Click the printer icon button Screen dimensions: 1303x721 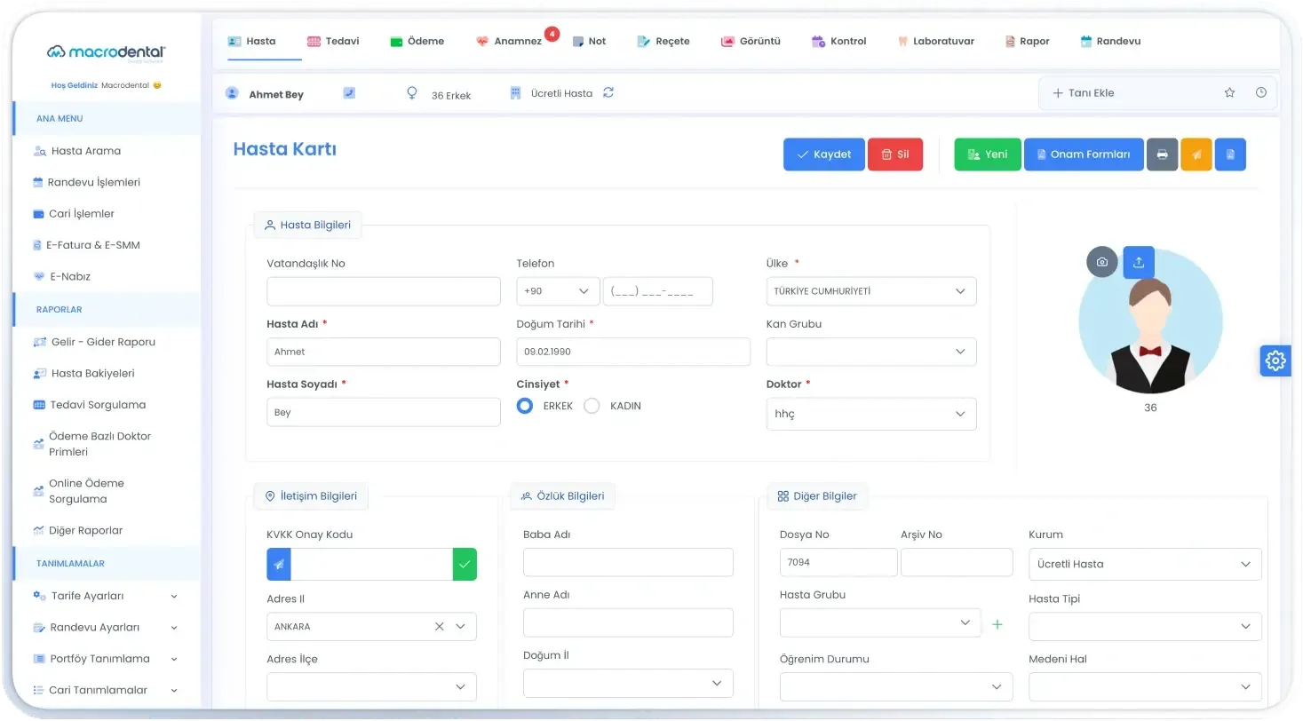click(1162, 154)
